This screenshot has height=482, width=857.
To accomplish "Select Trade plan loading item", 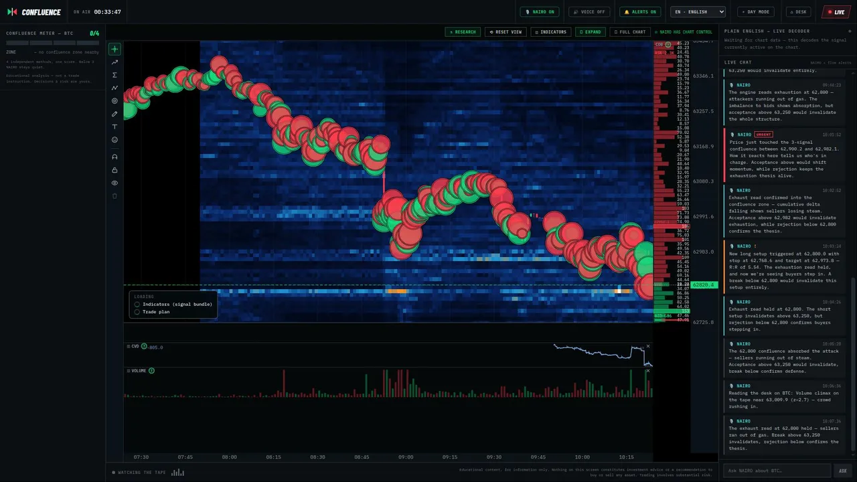I will (152, 311).
